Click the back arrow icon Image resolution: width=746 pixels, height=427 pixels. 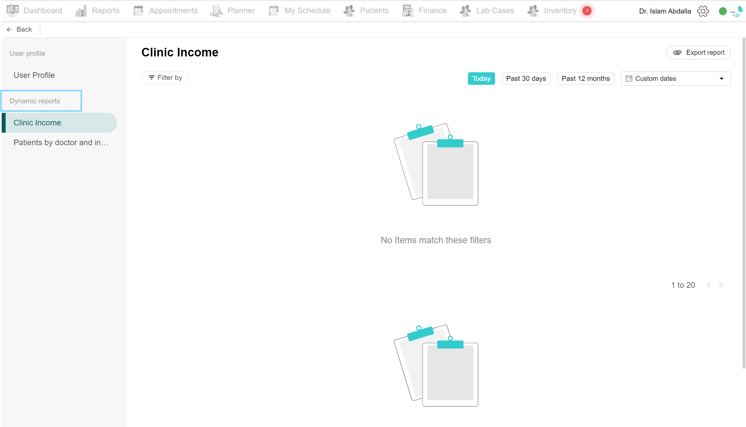[x=9, y=29]
